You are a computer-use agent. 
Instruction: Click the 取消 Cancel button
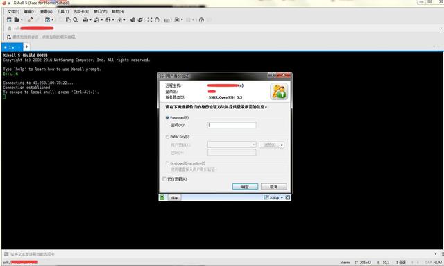273,187
